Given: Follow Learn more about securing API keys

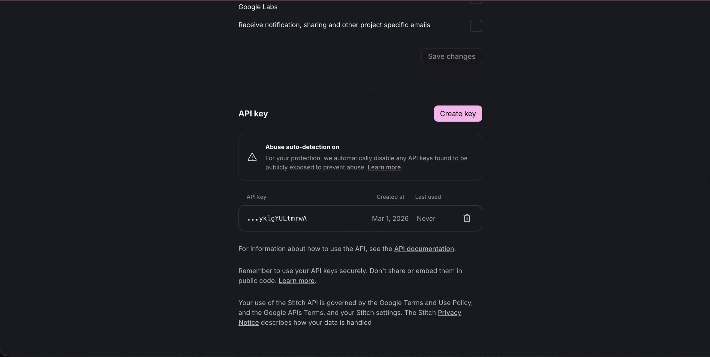Looking at the screenshot, I should pyautogui.click(x=296, y=281).
